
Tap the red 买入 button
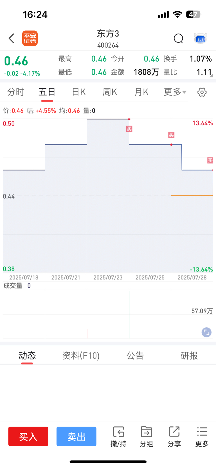(28, 436)
